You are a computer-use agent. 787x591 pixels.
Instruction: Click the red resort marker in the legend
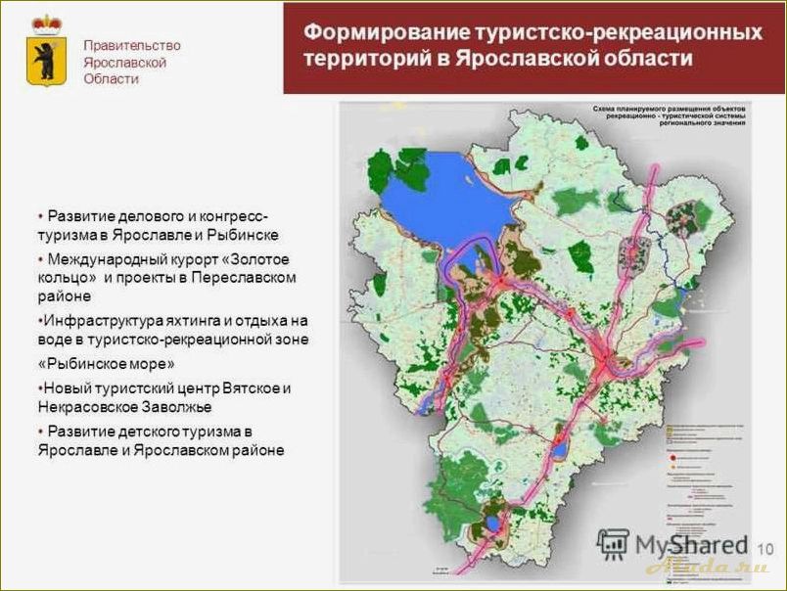tap(672, 458)
